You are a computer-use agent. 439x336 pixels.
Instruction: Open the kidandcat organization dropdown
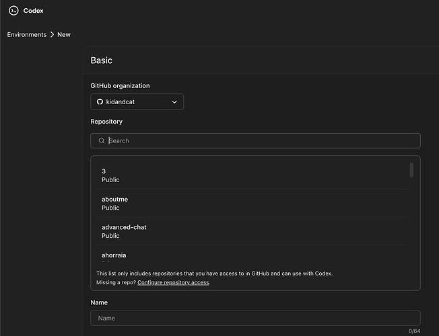(x=137, y=101)
